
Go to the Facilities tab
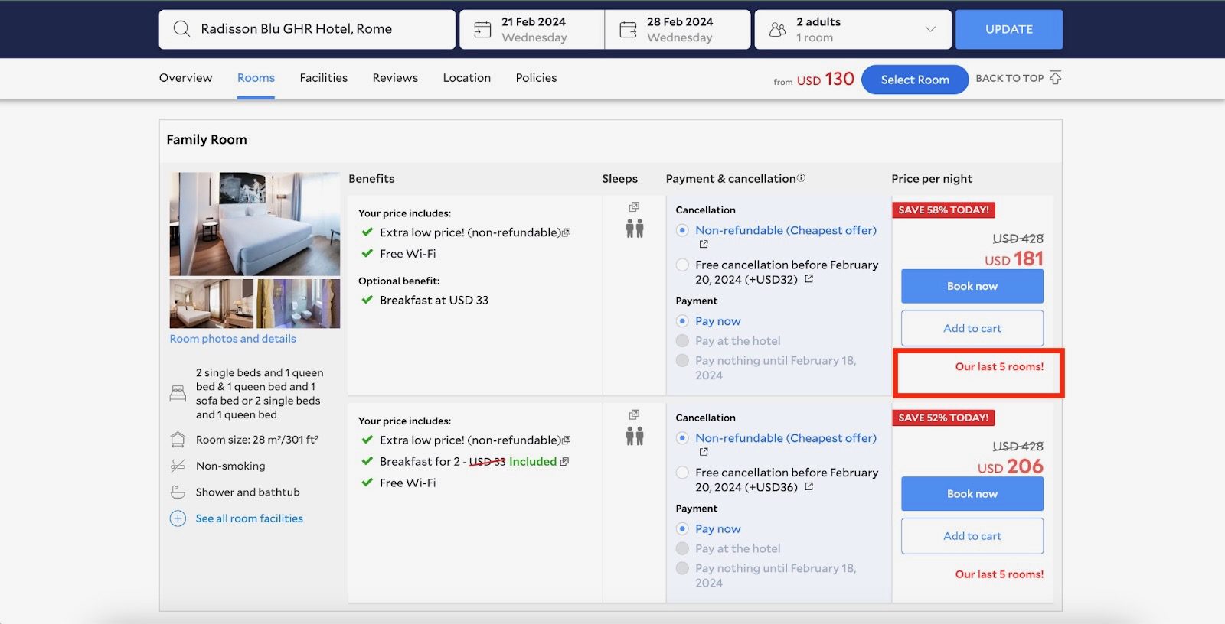pyautogui.click(x=323, y=78)
